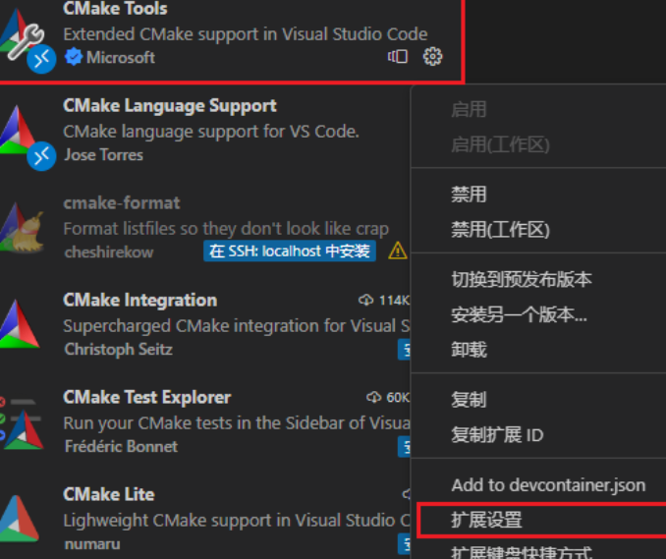Open 扩展设置 from the context menu

pos(486,520)
